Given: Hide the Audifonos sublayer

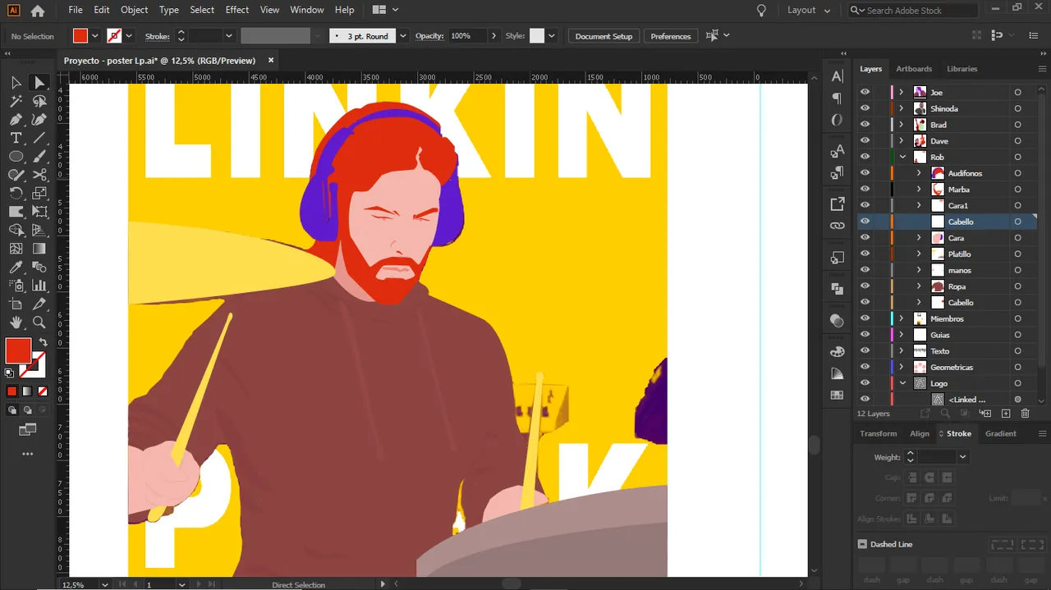Looking at the screenshot, I should 865,173.
